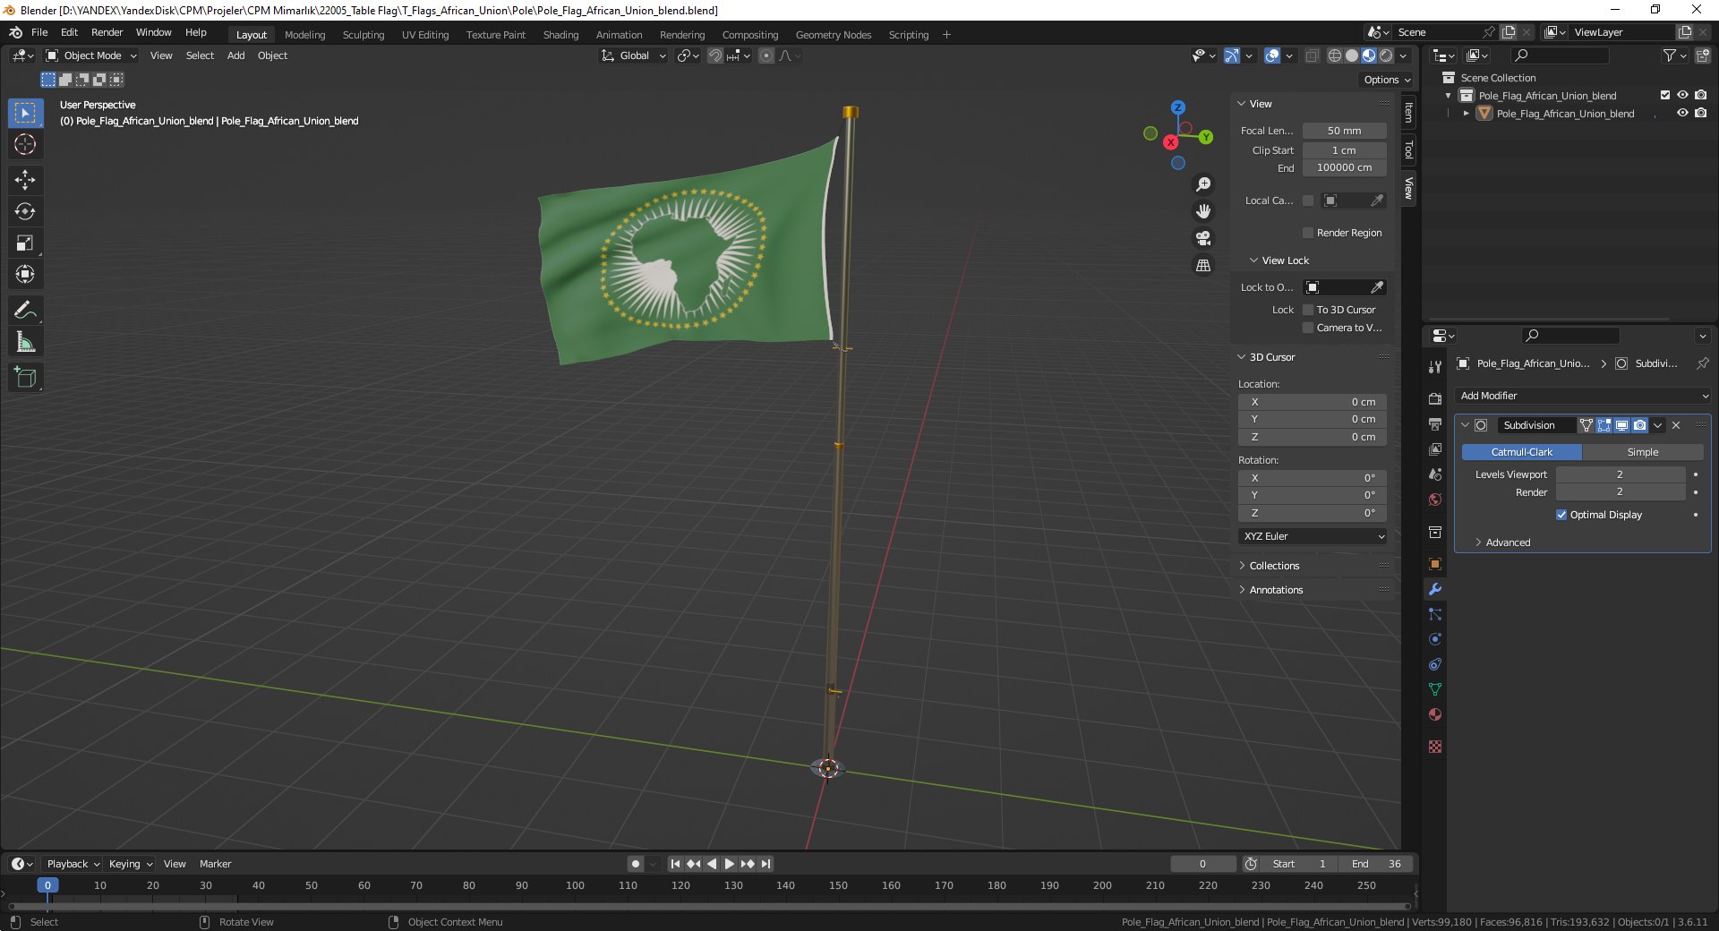Select the Annotate tool
Image resolution: width=1719 pixels, height=931 pixels.
click(25, 311)
